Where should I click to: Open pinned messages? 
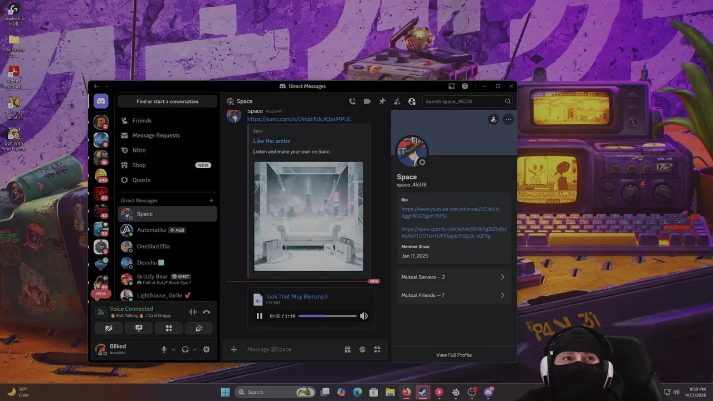pyautogui.click(x=382, y=101)
